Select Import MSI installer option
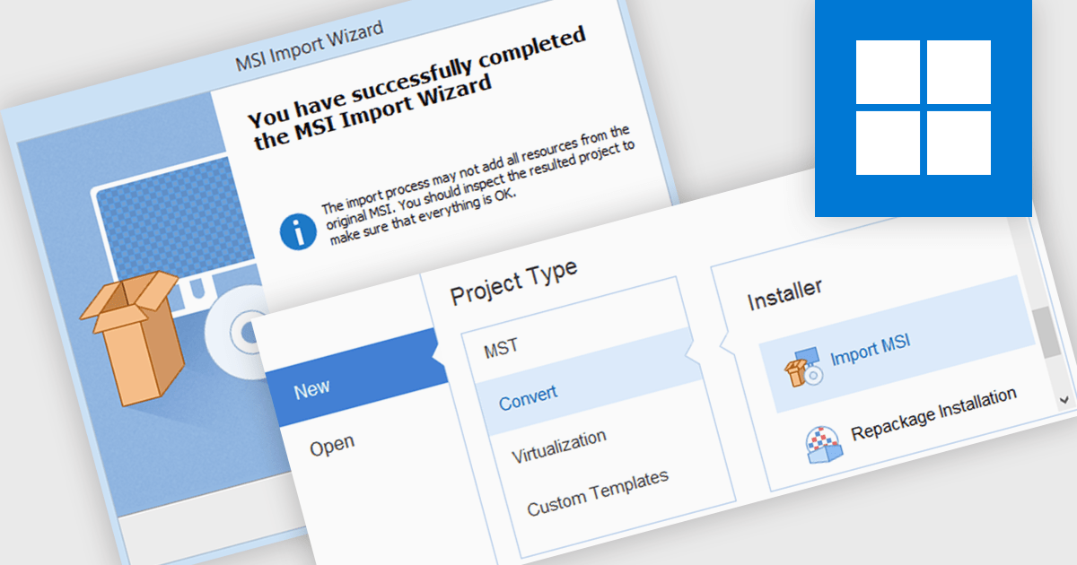1077x565 pixels. point(898,343)
